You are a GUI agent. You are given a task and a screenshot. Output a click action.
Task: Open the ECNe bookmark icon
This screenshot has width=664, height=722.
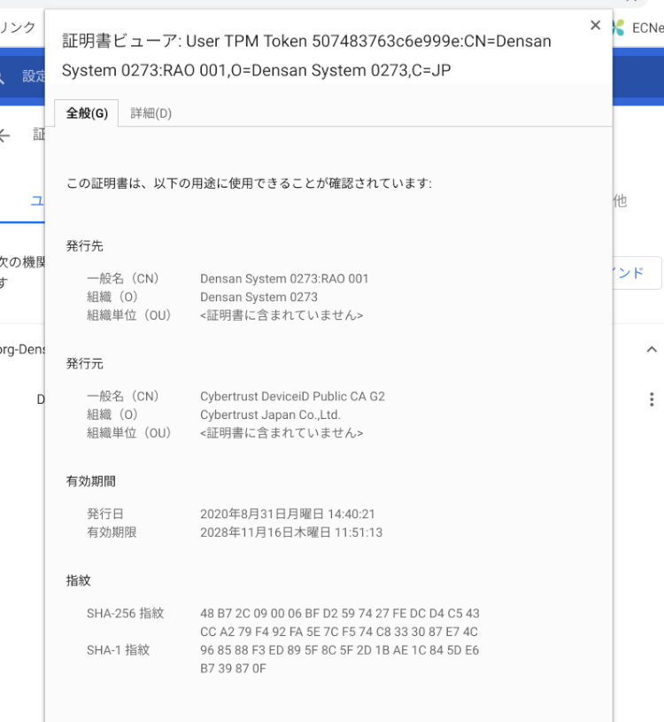(x=619, y=28)
